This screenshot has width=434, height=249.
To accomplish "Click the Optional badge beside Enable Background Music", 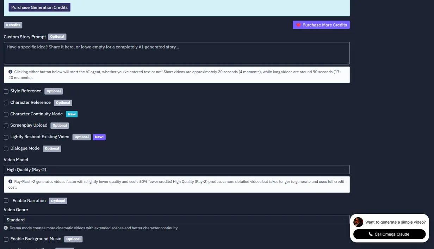I will [x=73, y=239].
